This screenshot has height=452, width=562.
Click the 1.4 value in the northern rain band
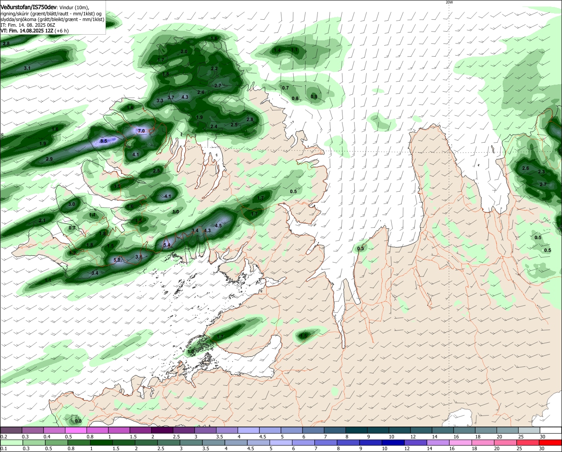click(277, 50)
